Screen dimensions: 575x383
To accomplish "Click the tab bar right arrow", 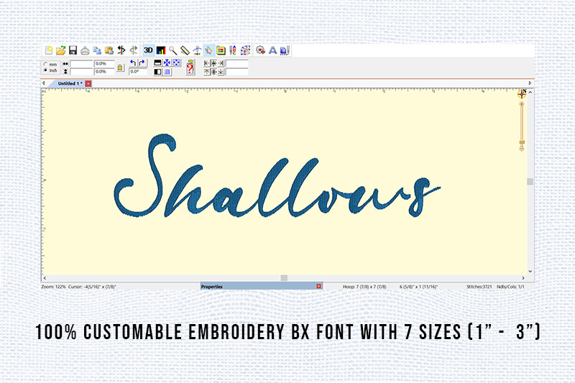I will click(x=530, y=83).
